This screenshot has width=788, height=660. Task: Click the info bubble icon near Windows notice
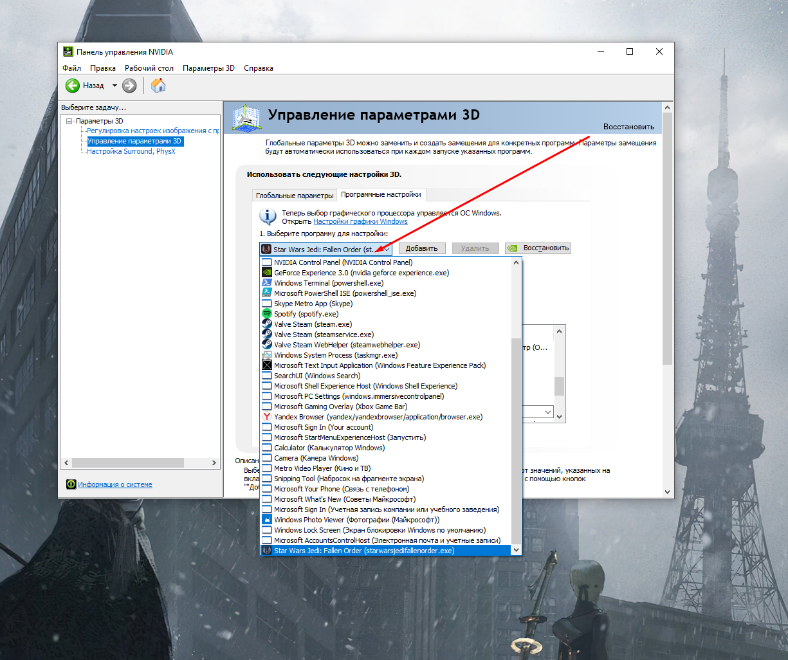pos(268,216)
